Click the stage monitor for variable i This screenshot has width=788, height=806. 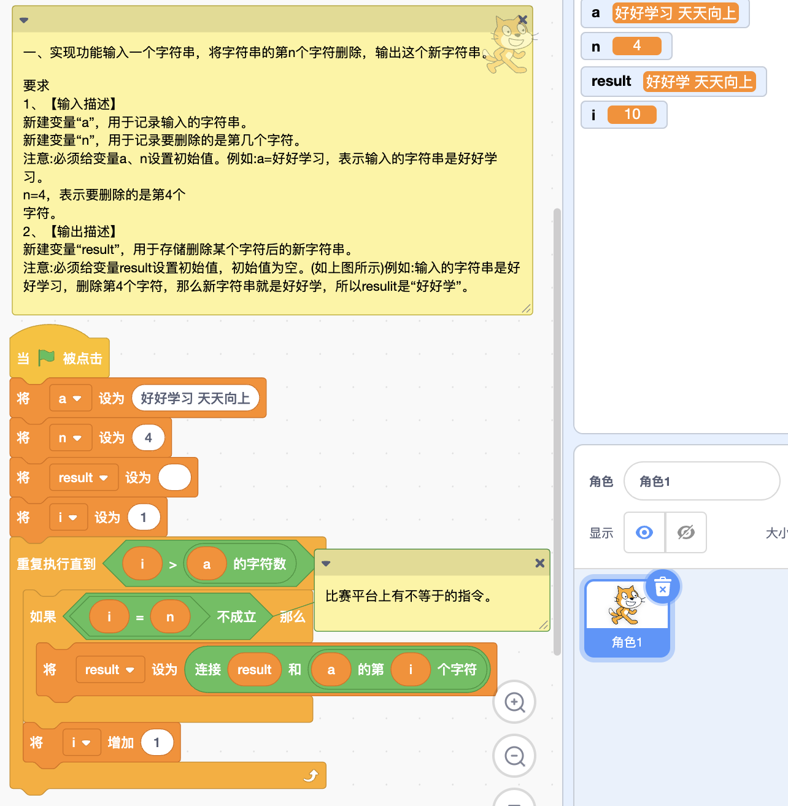(624, 115)
